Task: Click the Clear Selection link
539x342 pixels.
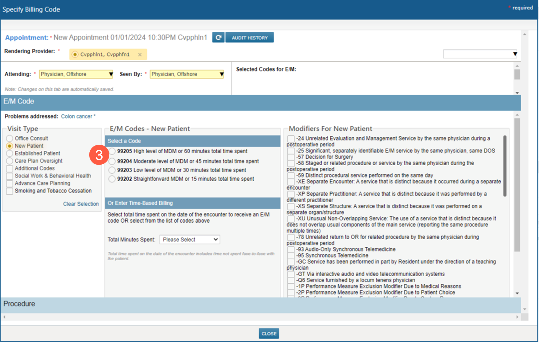Action: (81, 204)
